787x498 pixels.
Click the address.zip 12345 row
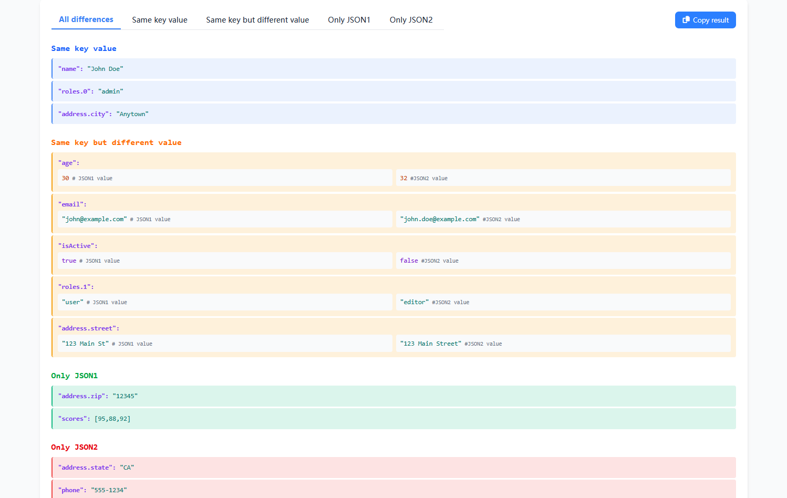[x=393, y=396]
